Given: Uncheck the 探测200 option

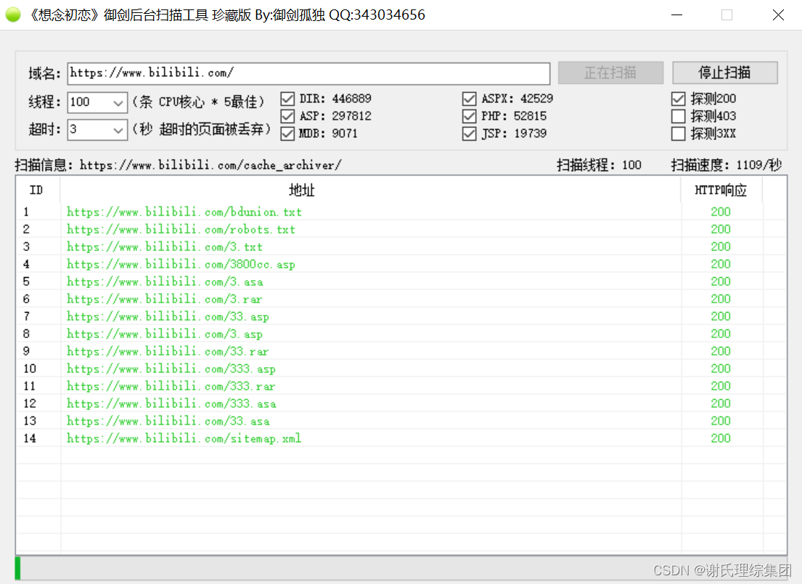Looking at the screenshot, I should 678,99.
